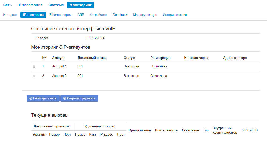The width and height of the screenshot is (267, 147).
Task: Select the Account 2 checkbox
Action: click(34, 76)
